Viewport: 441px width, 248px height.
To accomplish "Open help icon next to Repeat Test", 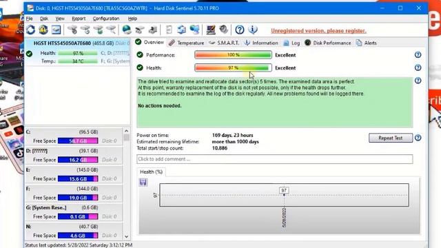I will pyautogui.click(x=418, y=138).
